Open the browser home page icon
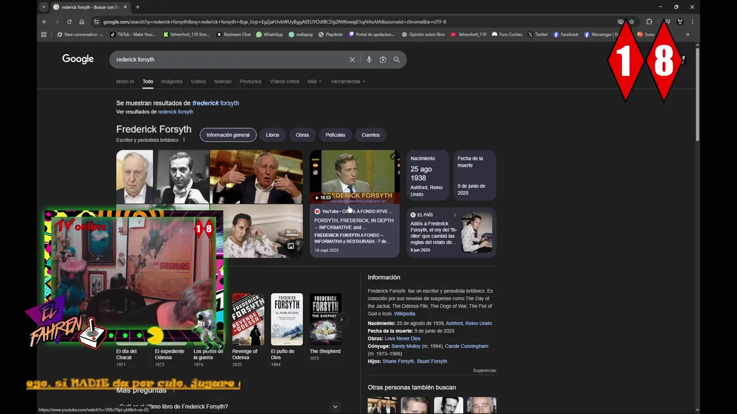737x414 pixels. [82, 22]
